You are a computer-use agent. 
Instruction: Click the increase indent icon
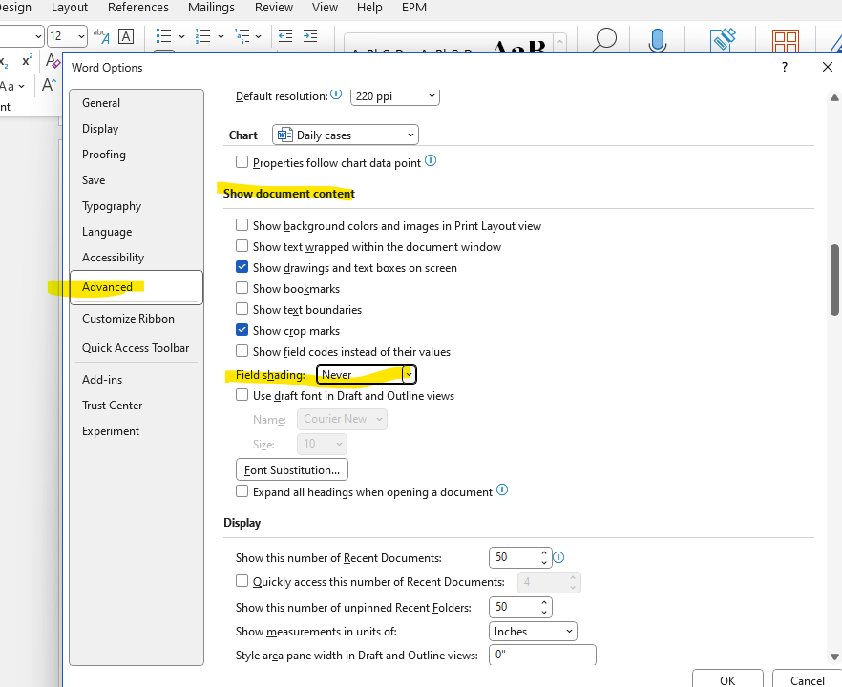(x=310, y=36)
